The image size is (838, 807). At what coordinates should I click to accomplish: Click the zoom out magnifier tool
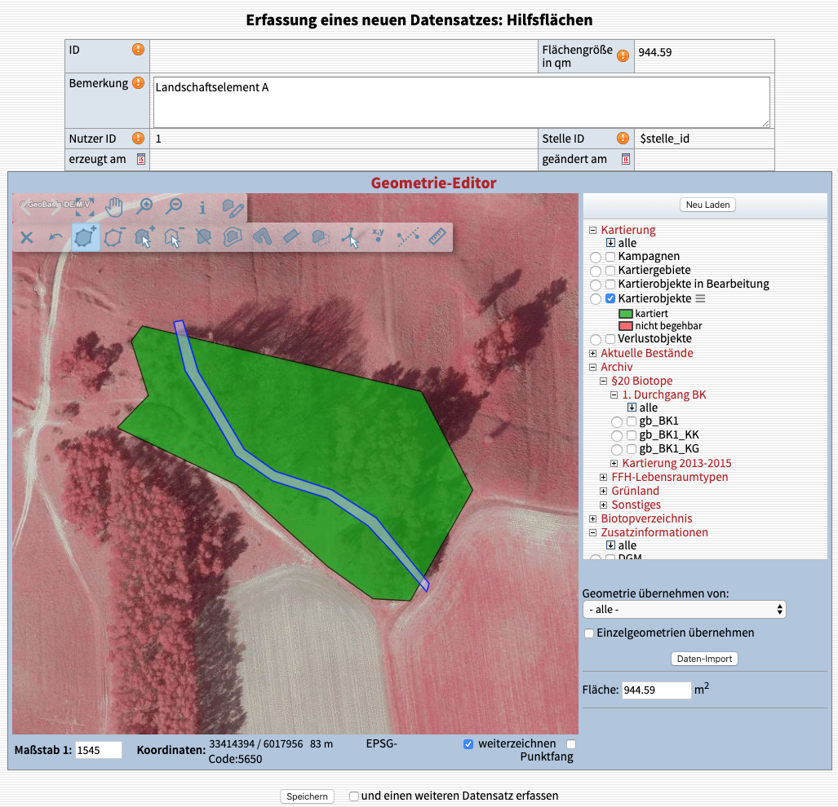pos(173,207)
